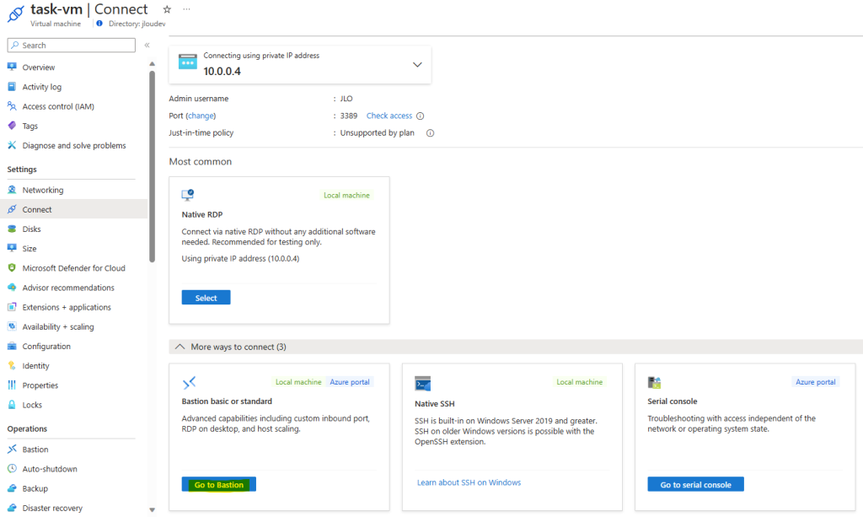This screenshot has width=863, height=517.
Task: Click the Availability + scaling icon
Action: point(12,326)
